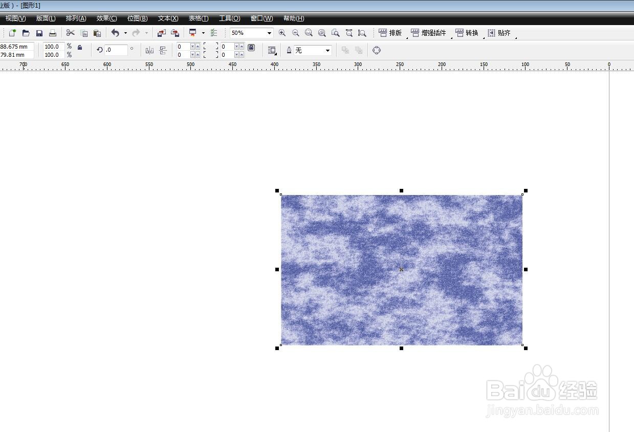Open the 效果(C) menu

[106, 18]
